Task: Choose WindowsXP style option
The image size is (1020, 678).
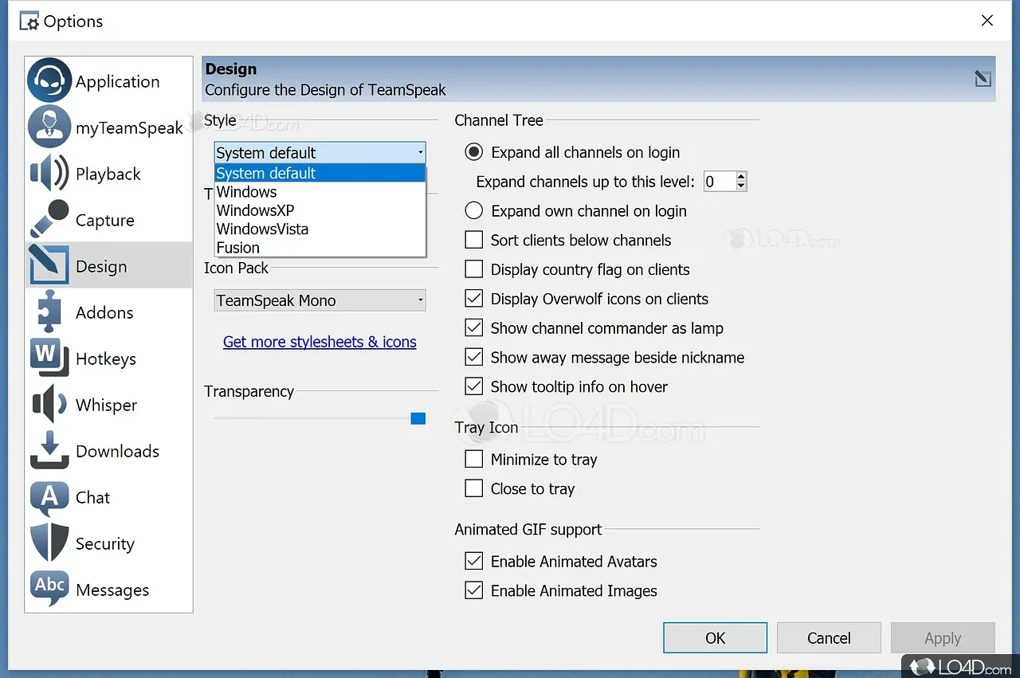Action: pos(320,210)
